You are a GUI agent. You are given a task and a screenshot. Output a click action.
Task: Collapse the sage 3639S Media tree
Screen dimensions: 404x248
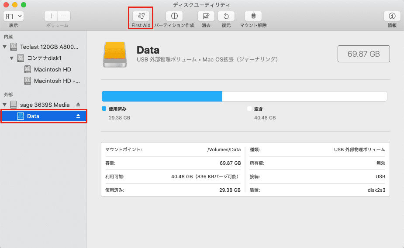click(5, 105)
